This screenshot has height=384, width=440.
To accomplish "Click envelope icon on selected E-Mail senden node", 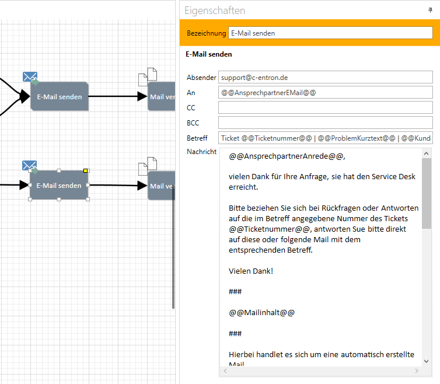I will pos(30,166).
